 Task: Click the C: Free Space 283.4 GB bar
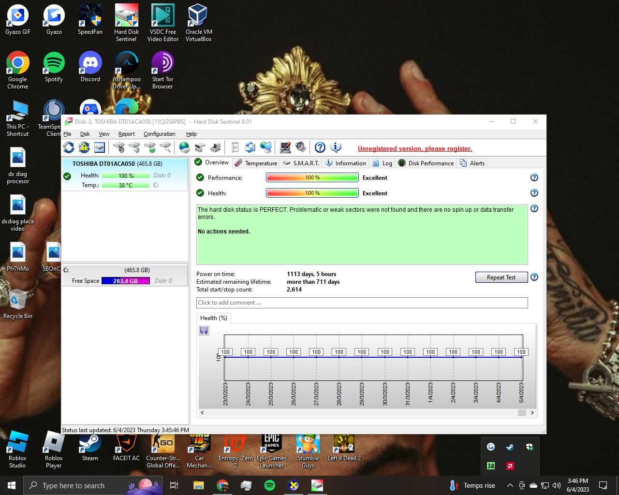[126, 281]
